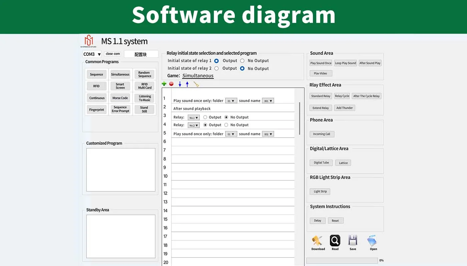Select Output radio in row 3 relay

click(x=205, y=117)
